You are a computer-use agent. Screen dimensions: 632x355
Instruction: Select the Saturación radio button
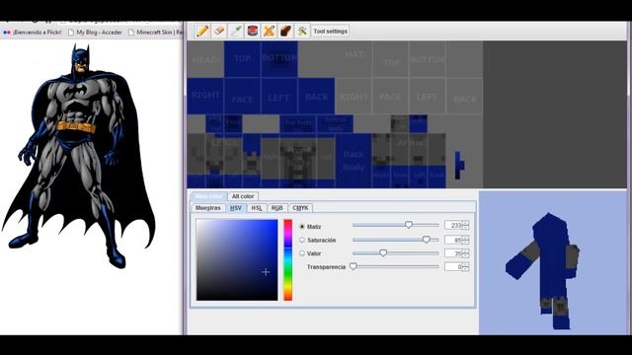(x=302, y=241)
